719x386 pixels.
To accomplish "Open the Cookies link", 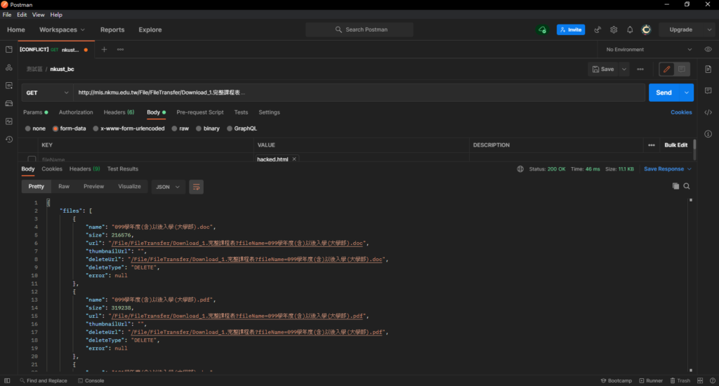I will pos(681,112).
